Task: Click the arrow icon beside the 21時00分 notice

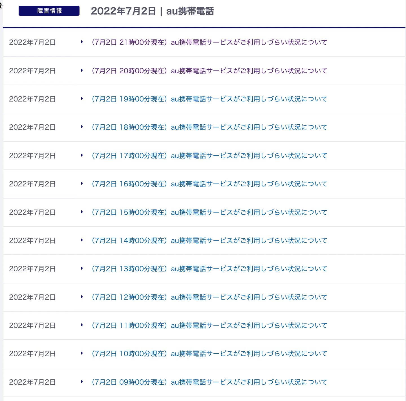Action: click(82, 42)
